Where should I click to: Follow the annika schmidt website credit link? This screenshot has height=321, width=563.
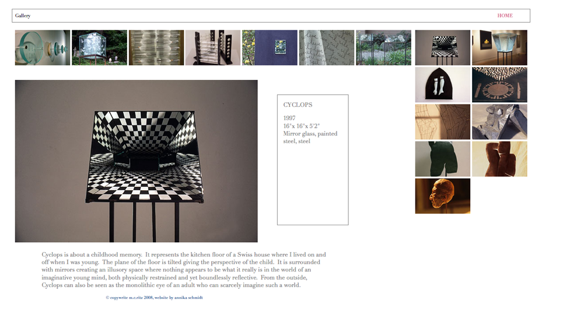[188, 297]
